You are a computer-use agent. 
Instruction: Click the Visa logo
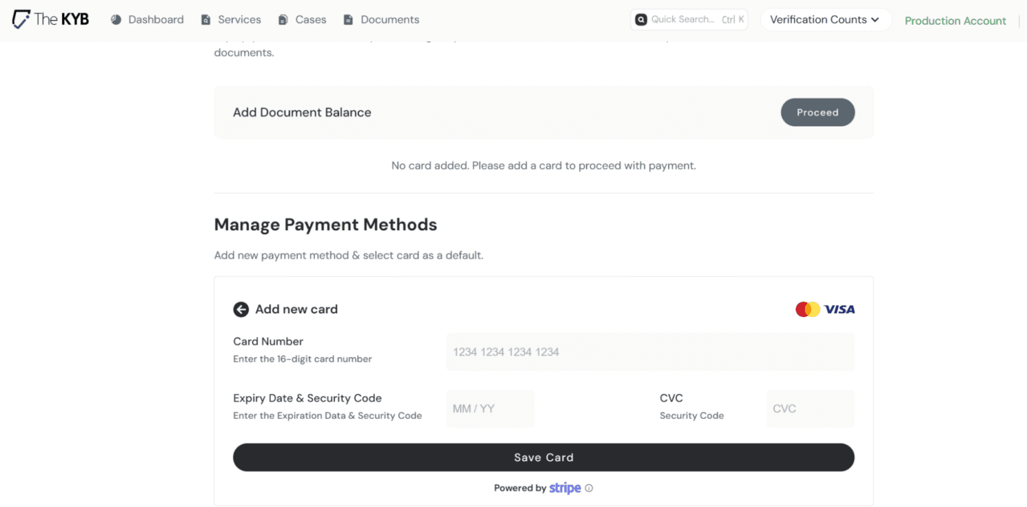tap(840, 309)
